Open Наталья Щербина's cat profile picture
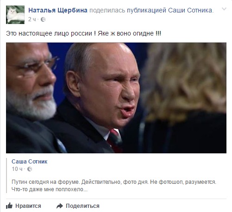The image size is (232, 212). (15, 15)
